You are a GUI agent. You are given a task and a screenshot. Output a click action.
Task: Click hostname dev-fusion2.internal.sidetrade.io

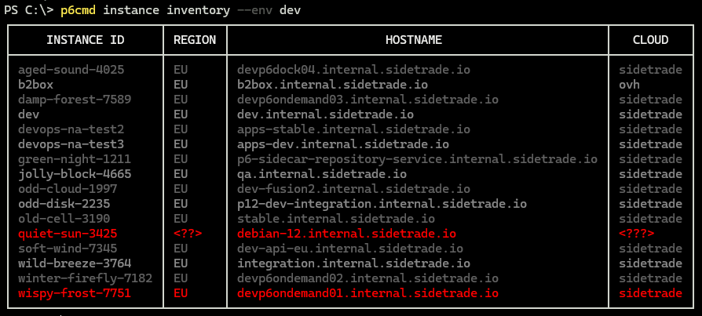353,189
